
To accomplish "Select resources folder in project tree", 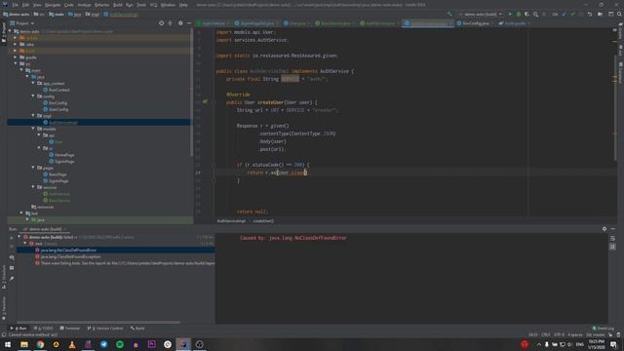I will [43, 207].
